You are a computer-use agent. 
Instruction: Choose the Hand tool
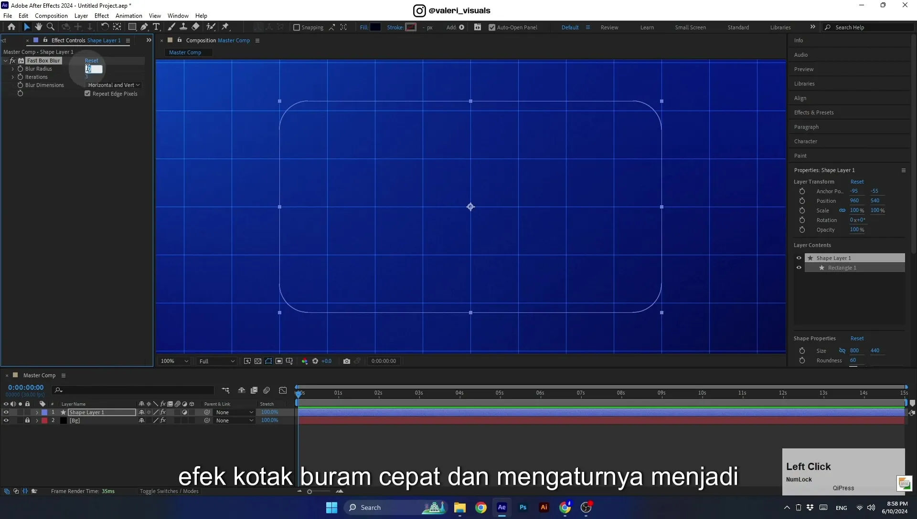coord(38,27)
